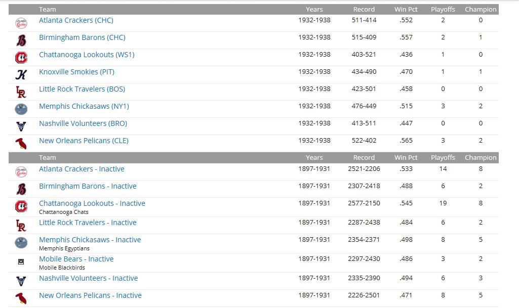
Task: Open Chattanooga Lookouts - Inactive team link
Action: [92, 203]
